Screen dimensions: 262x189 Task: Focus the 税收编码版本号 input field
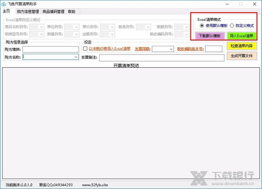(x=214, y=49)
